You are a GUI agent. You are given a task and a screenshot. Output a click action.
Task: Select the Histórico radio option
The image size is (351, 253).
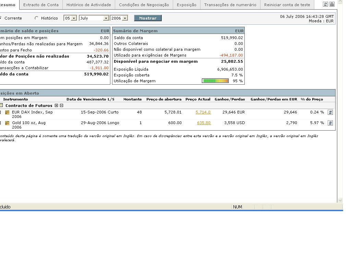(x=37, y=18)
